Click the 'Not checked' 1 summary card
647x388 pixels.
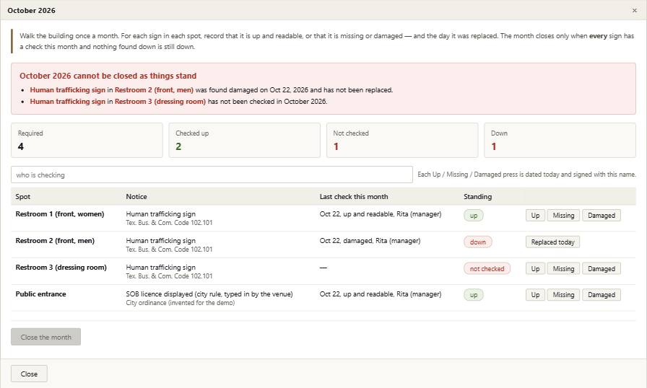click(402, 140)
